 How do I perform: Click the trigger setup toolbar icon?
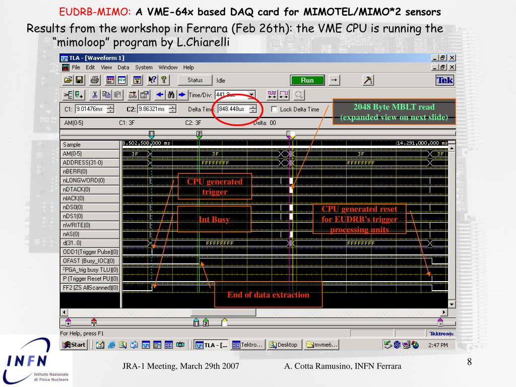coord(137,80)
